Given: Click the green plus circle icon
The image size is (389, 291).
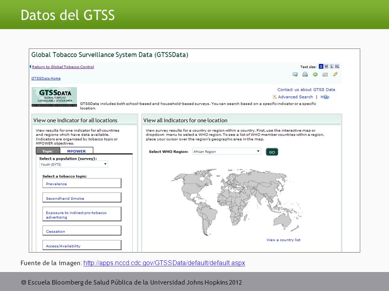Looking at the screenshot, I should click(315, 74).
